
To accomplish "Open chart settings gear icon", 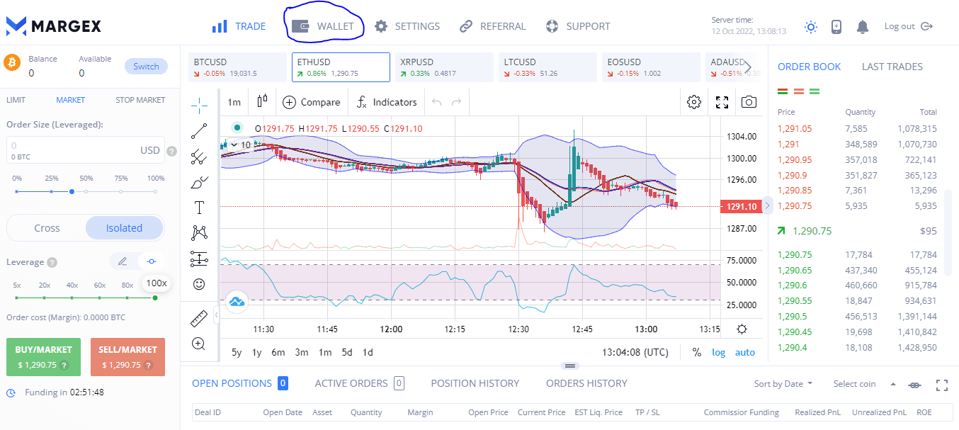I will pyautogui.click(x=694, y=102).
